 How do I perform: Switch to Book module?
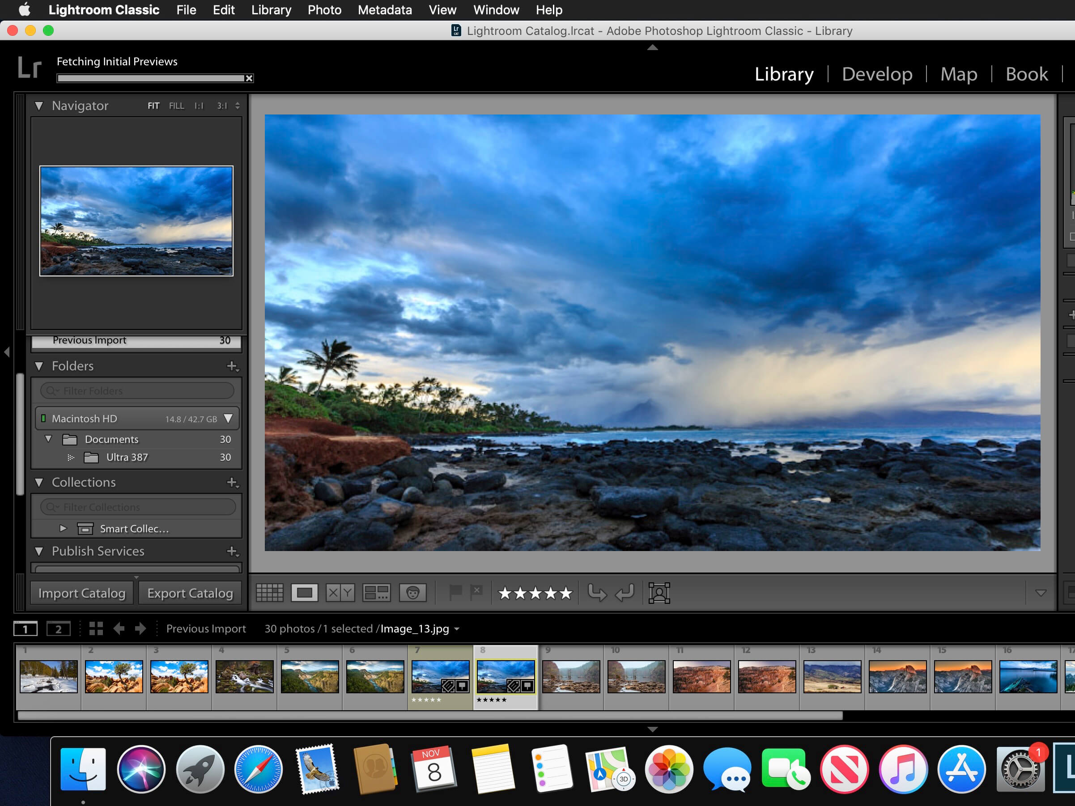[1026, 74]
